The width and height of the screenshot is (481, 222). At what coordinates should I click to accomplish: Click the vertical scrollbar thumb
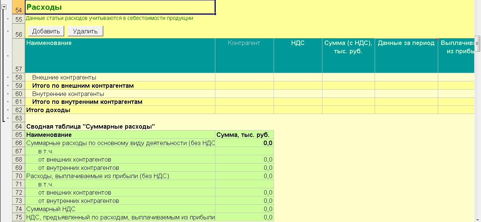(478, 43)
